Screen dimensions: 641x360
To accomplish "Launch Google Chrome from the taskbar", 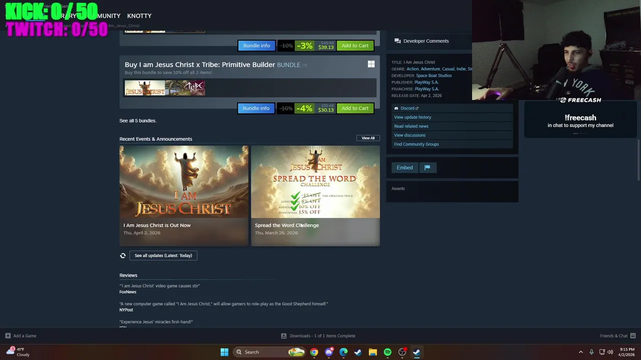I will [314, 352].
